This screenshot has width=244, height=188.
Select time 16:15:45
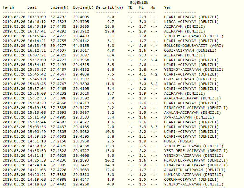click(37, 36)
